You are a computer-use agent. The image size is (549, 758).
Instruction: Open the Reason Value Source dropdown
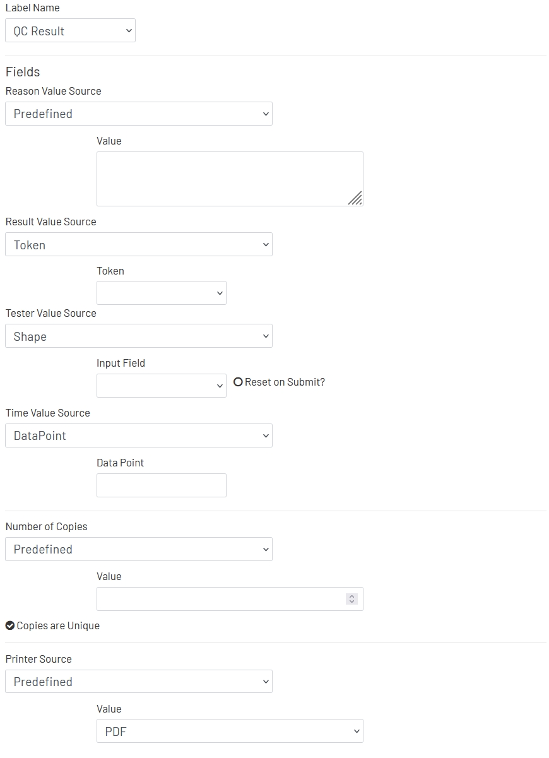139,114
